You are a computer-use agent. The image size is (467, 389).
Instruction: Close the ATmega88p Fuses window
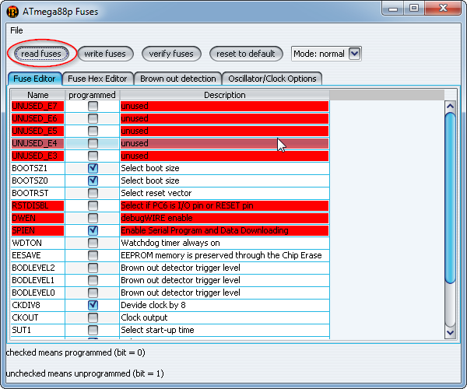pos(443,9)
